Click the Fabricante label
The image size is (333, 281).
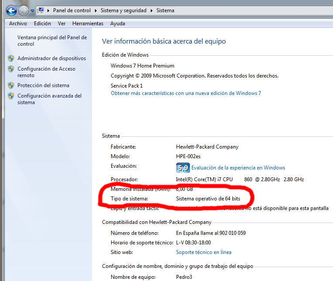pos(123,147)
